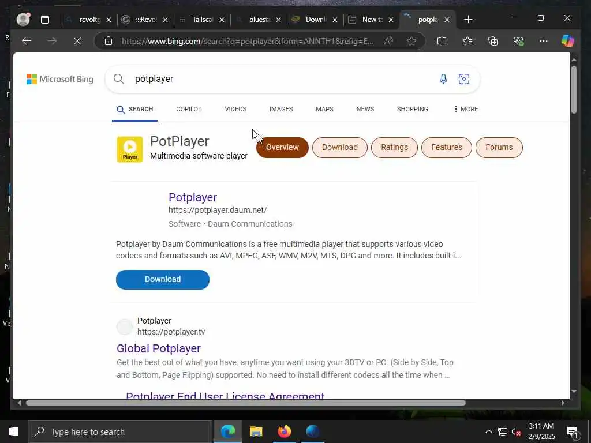The width and height of the screenshot is (591, 443).
Task: Click the Microsoft Bing logo
Action: click(60, 79)
